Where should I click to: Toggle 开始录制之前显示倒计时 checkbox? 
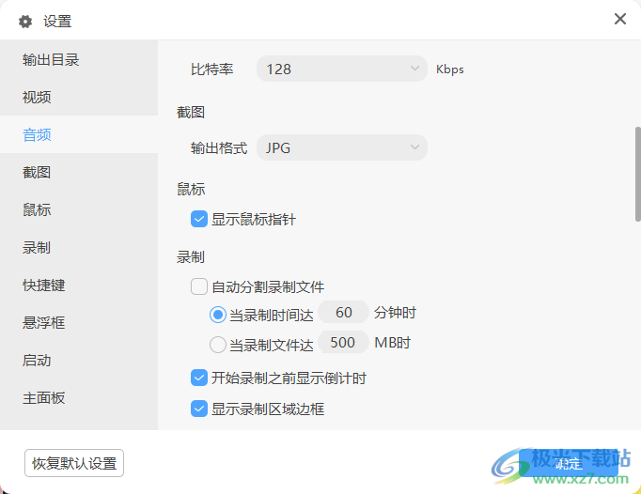(x=199, y=378)
